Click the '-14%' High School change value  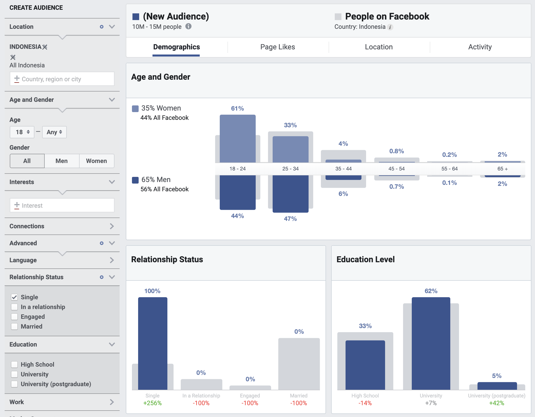(x=365, y=403)
